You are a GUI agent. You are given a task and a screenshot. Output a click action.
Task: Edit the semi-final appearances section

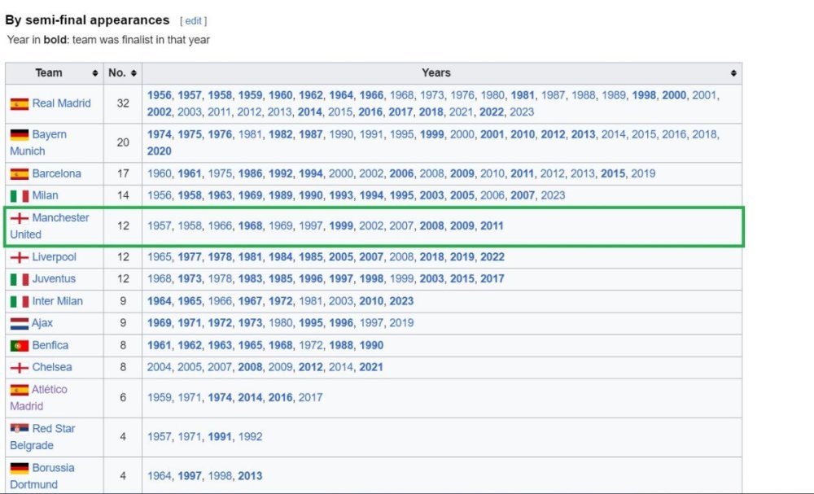194,21
